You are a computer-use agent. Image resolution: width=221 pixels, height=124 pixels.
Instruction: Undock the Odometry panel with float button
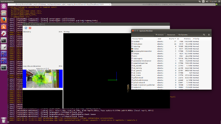coord(60,31)
